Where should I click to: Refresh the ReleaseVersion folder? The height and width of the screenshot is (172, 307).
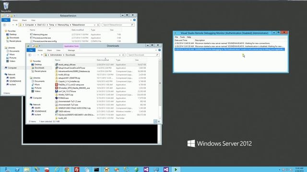pyautogui.click(x=98, y=25)
